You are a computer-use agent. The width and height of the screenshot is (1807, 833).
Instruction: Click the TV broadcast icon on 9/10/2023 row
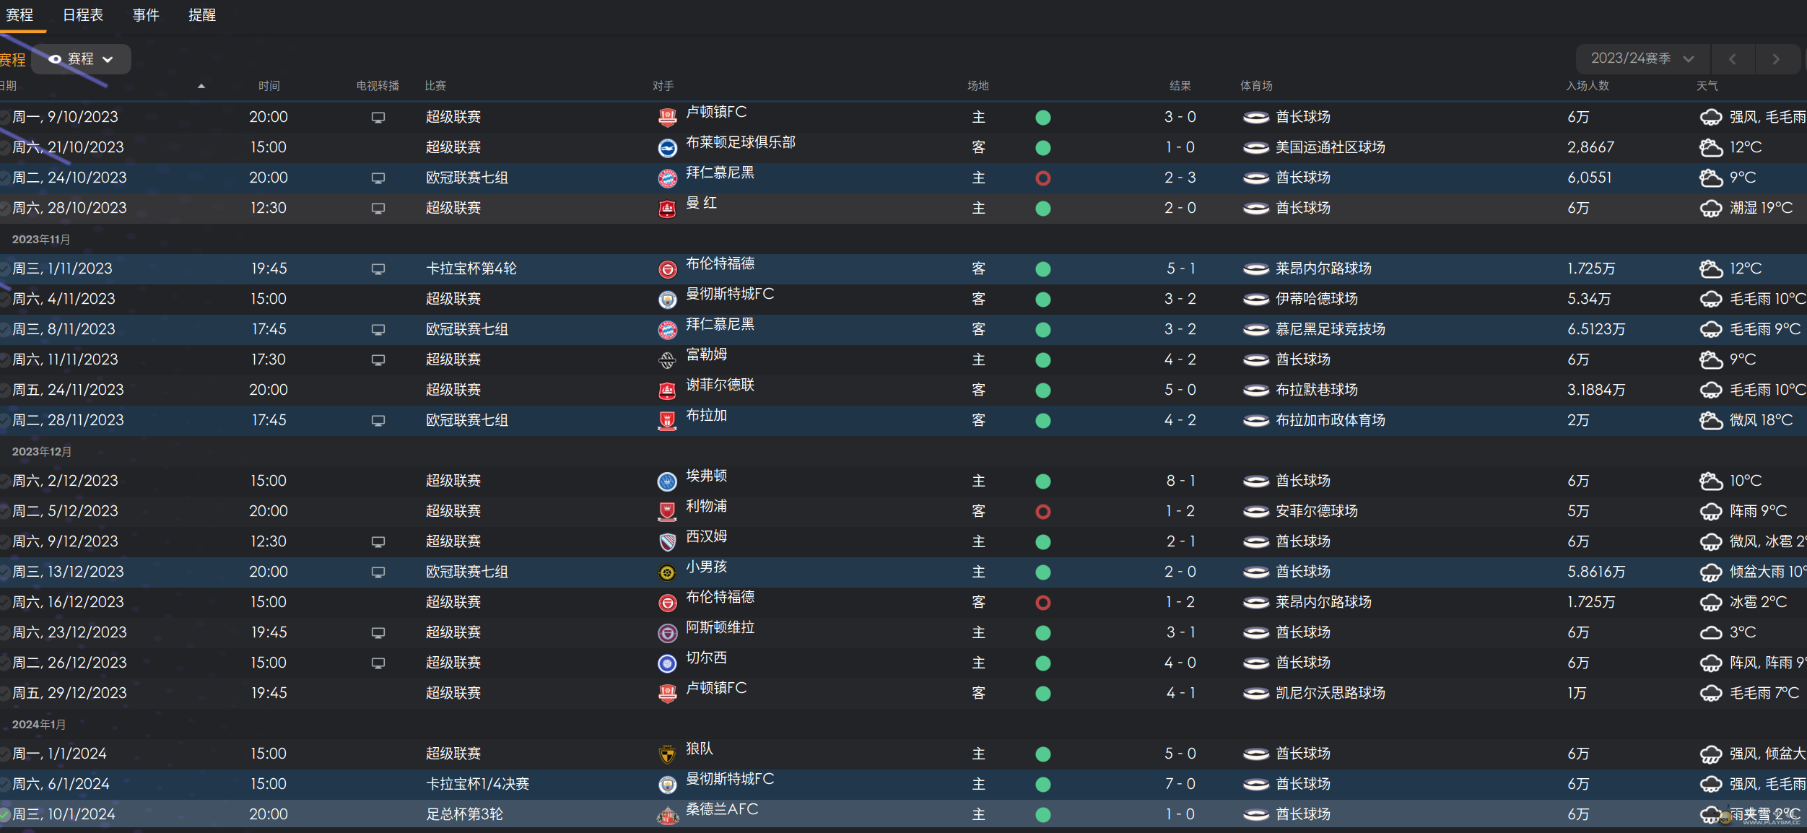378,118
